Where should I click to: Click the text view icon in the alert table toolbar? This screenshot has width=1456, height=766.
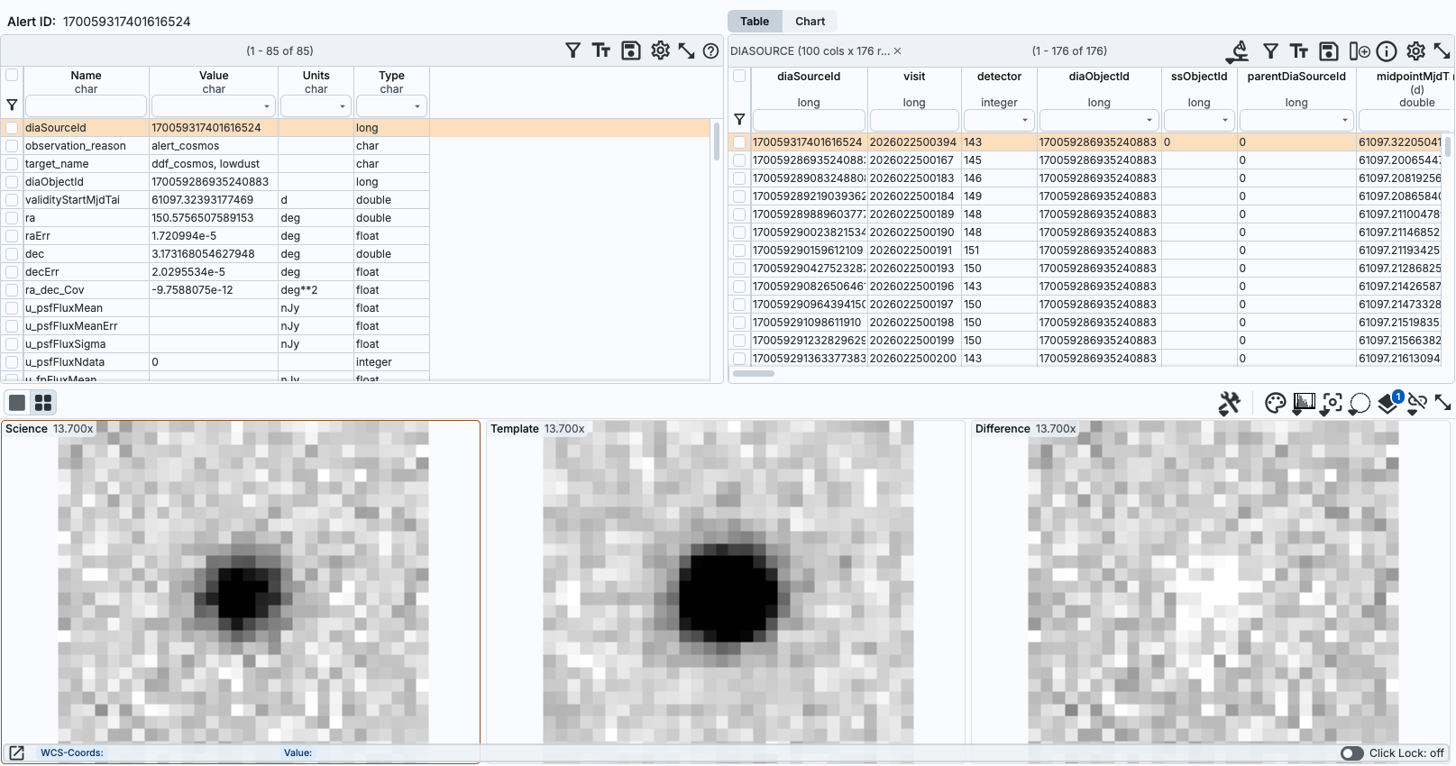(601, 50)
